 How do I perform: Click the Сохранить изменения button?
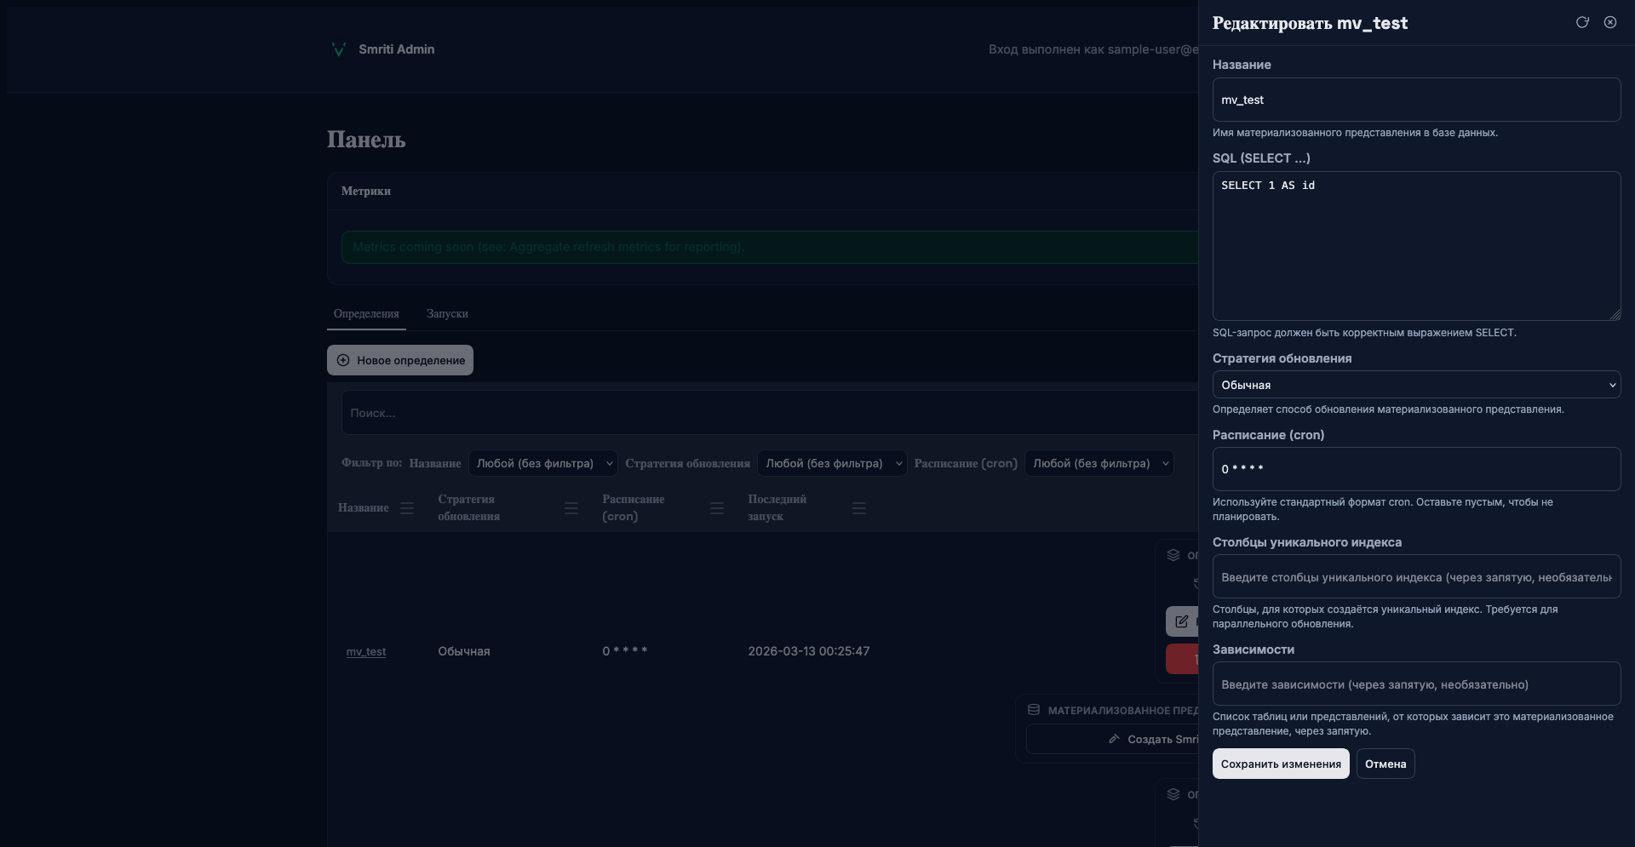1280,764
